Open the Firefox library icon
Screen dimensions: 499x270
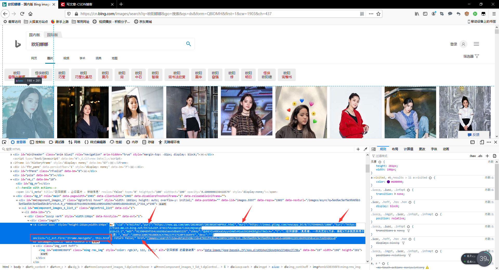coord(417,14)
